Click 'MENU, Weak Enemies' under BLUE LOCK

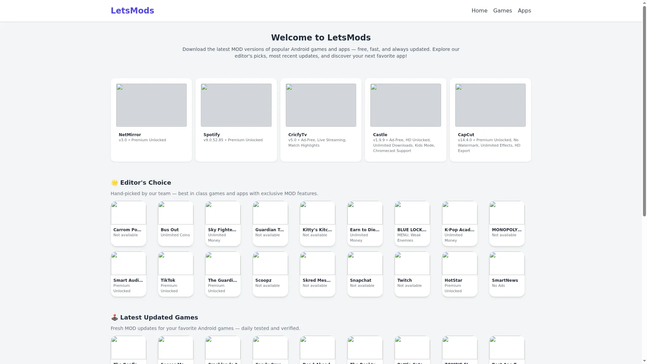[409, 238]
